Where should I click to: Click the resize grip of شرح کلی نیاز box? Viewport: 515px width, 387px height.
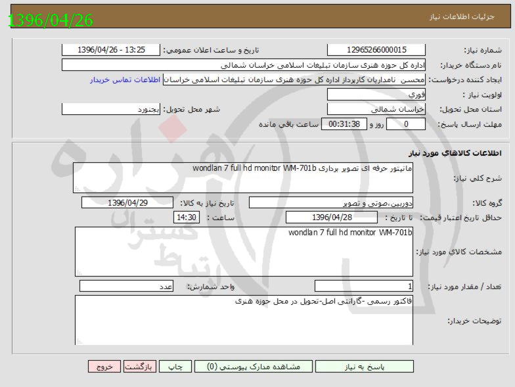(78, 189)
